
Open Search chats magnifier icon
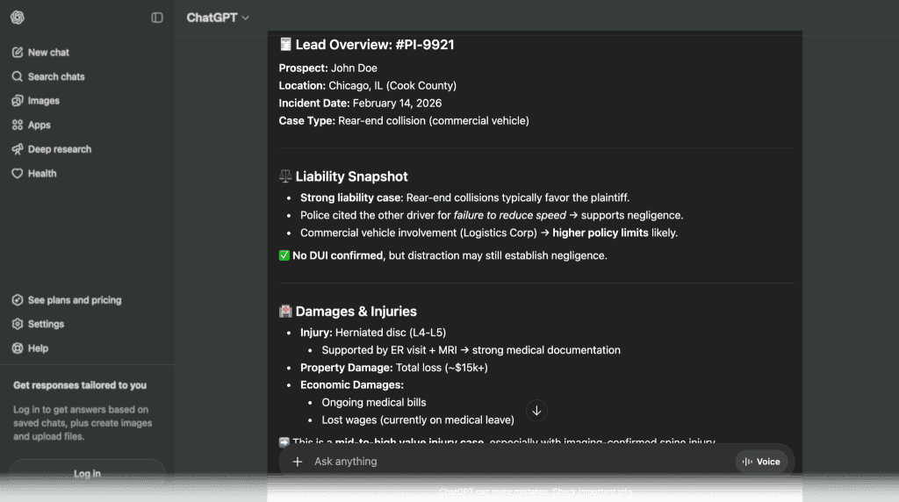pyautogui.click(x=18, y=76)
